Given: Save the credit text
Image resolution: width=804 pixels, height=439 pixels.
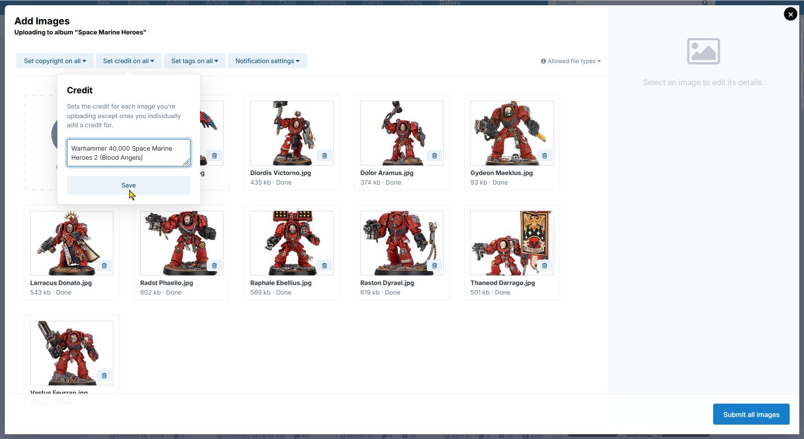Looking at the screenshot, I should point(128,186).
